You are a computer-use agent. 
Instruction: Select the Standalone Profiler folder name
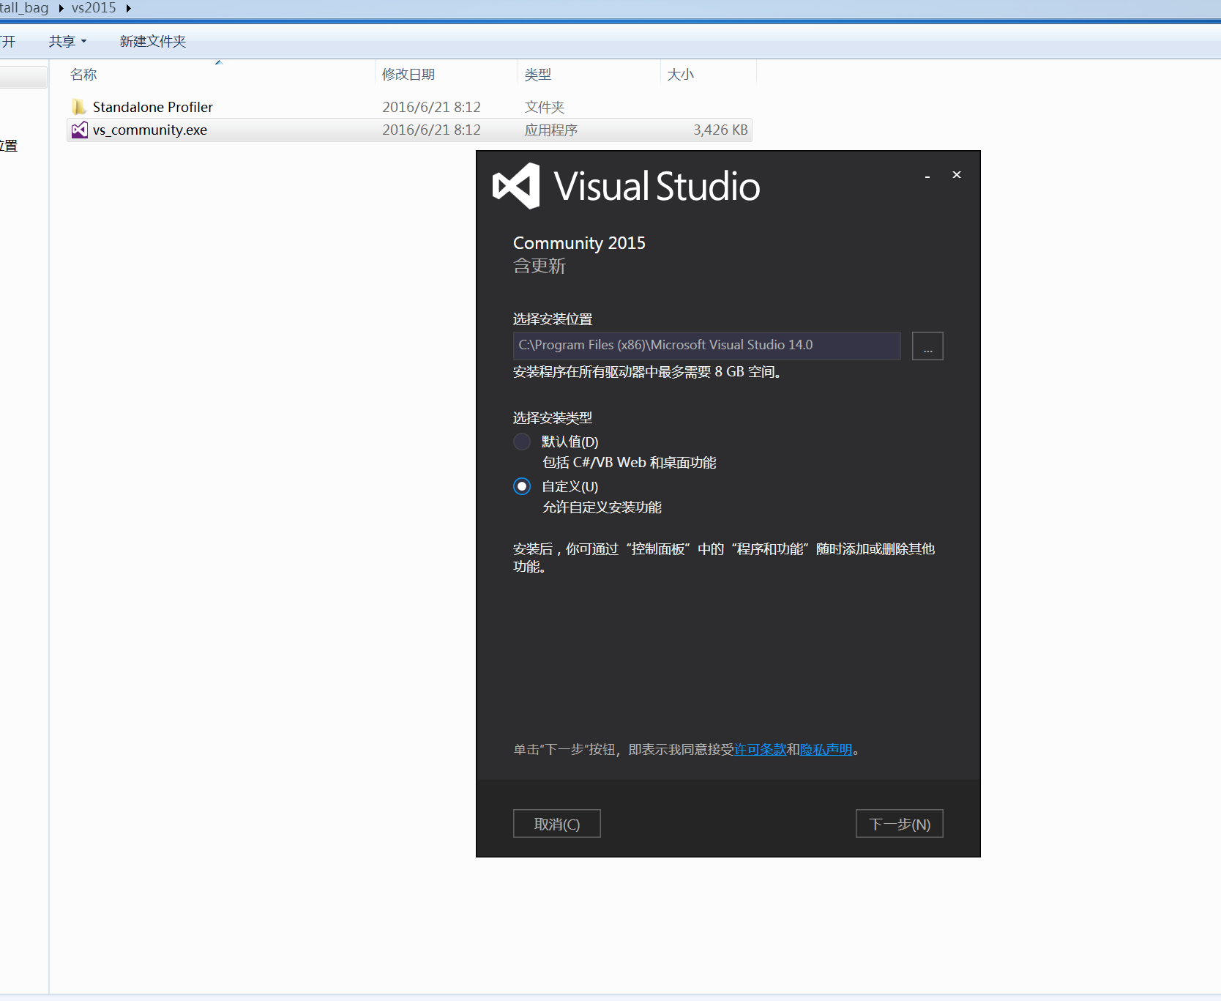(153, 107)
